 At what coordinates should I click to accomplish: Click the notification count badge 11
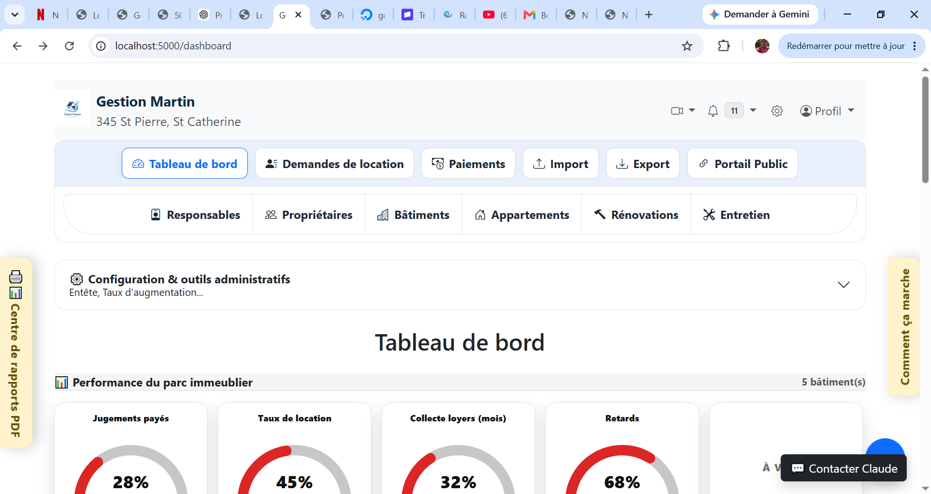point(734,111)
